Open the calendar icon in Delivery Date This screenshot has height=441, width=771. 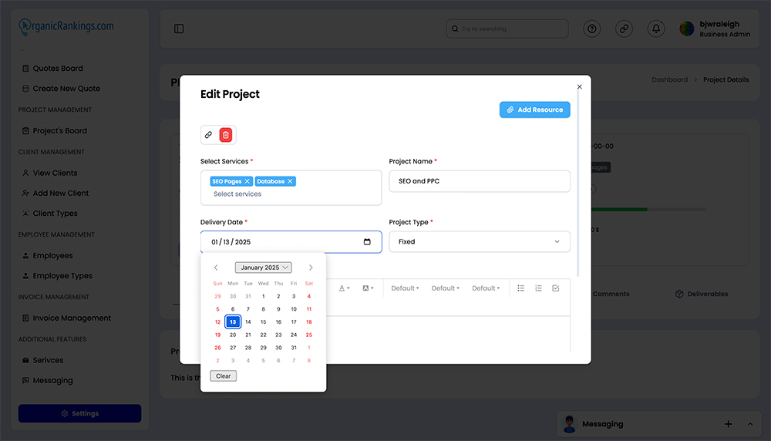(x=367, y=242)
